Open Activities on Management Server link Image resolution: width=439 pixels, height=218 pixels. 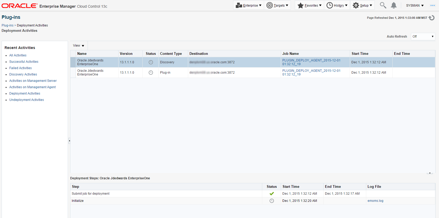[33, 81]
